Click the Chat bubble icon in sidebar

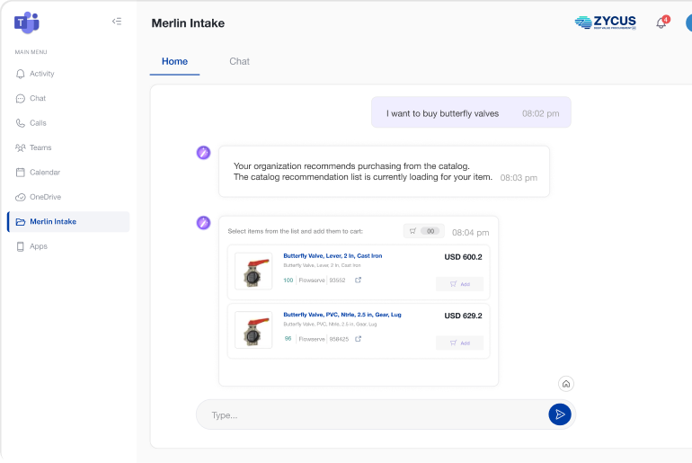click(x=21, y=98)
